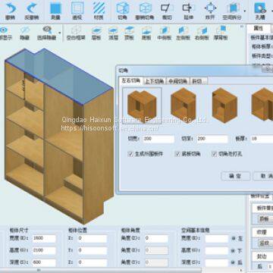Click the cabinet position Z field
Screen dimensions: 273x273
tap(92, 262)
